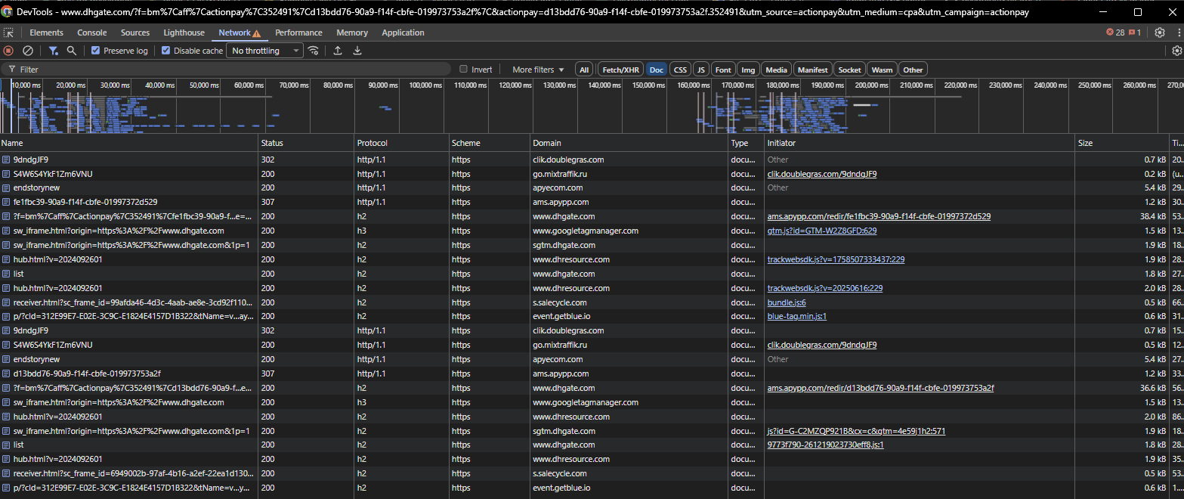Select the Font type filter
The image size is (1184, 499).
[723, 70]
